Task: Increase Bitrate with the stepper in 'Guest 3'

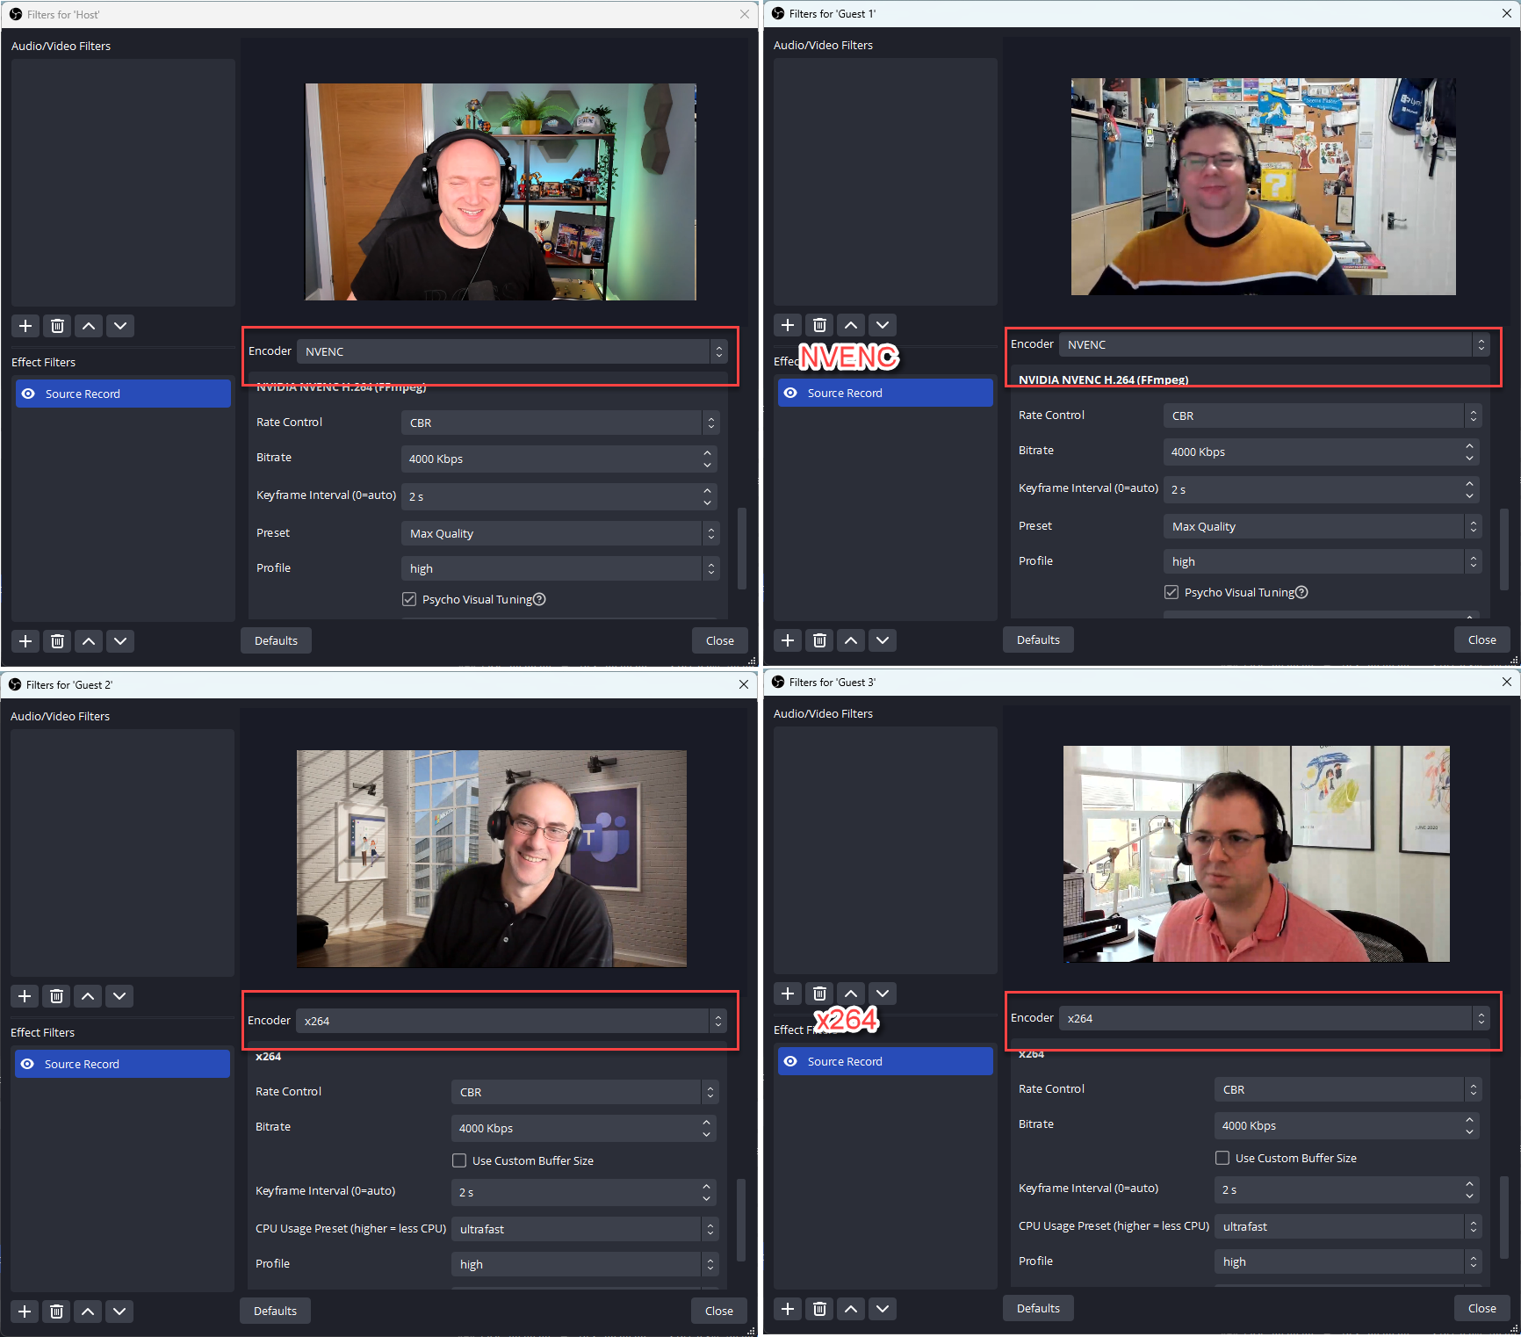Action: 1471,1121
